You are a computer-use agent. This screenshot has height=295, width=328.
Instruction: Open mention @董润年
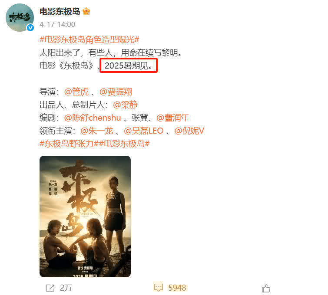(x=172, y=118)
